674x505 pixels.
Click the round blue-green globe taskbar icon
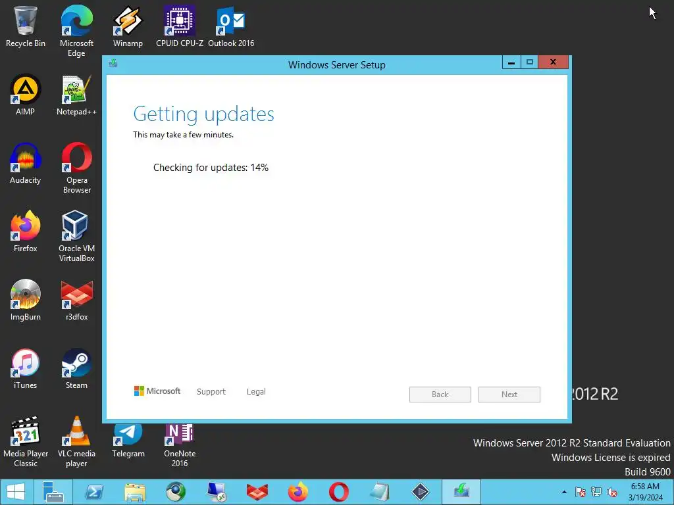176,492
